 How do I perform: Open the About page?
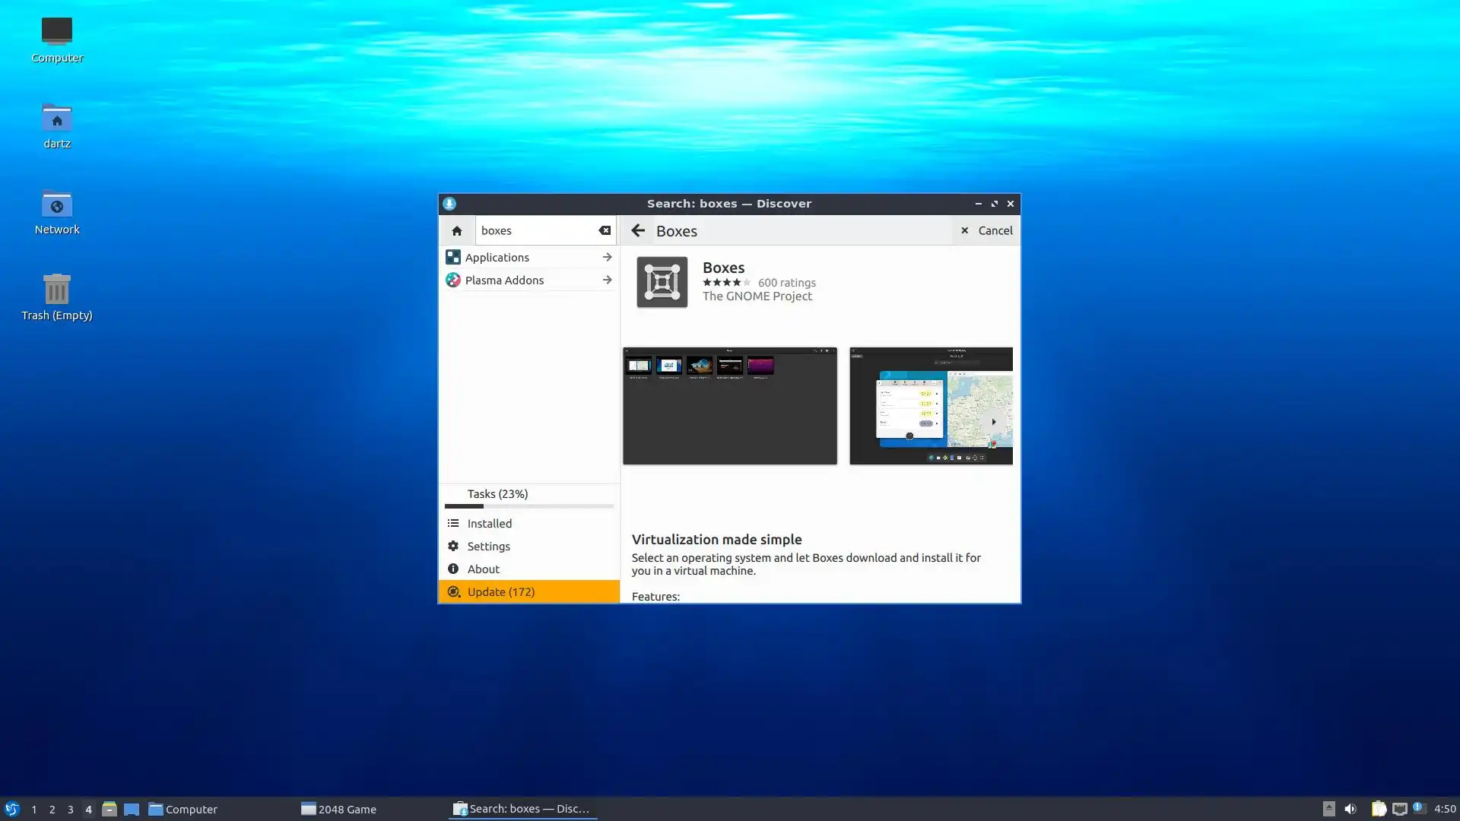pos(483,569)
